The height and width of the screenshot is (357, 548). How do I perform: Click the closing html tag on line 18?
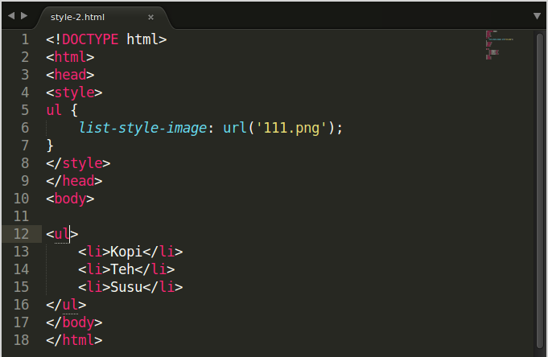point(74,340)
